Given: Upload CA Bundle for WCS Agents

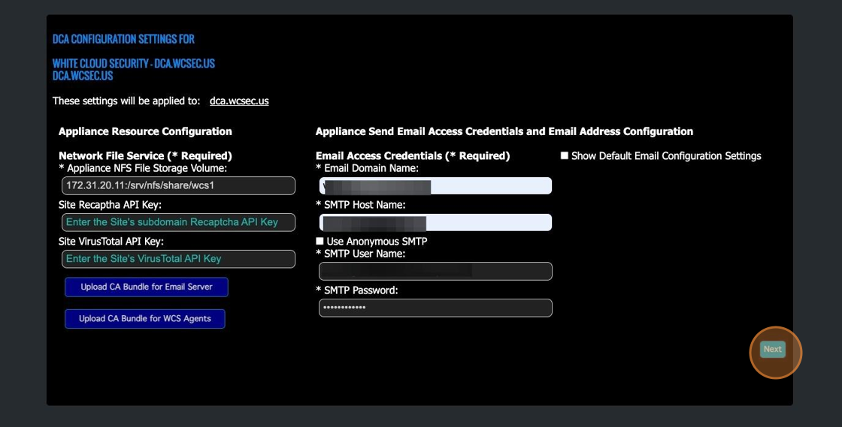Looking at the screenshot, I should click(x=144, y=319).
